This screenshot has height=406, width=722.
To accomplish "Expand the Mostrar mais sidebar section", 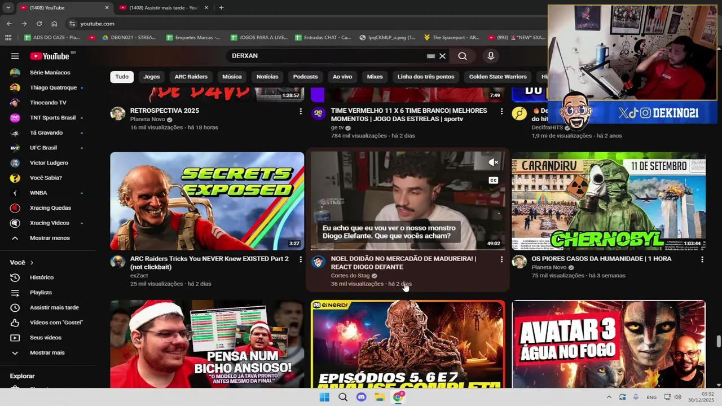I will [x=47, y=353].
